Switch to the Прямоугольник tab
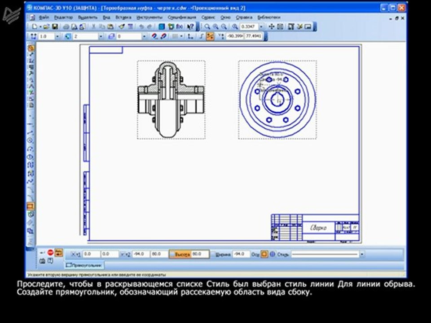This screenshot has width=431, height=323. click(85, 265)
